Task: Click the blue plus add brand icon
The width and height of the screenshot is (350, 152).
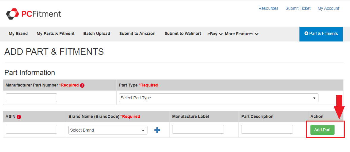Action: [157, 130]
